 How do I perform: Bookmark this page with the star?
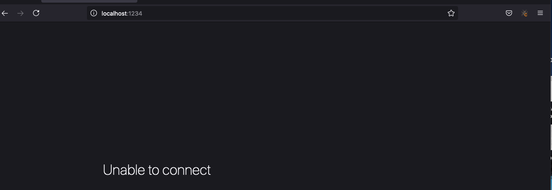pos(451,13)
